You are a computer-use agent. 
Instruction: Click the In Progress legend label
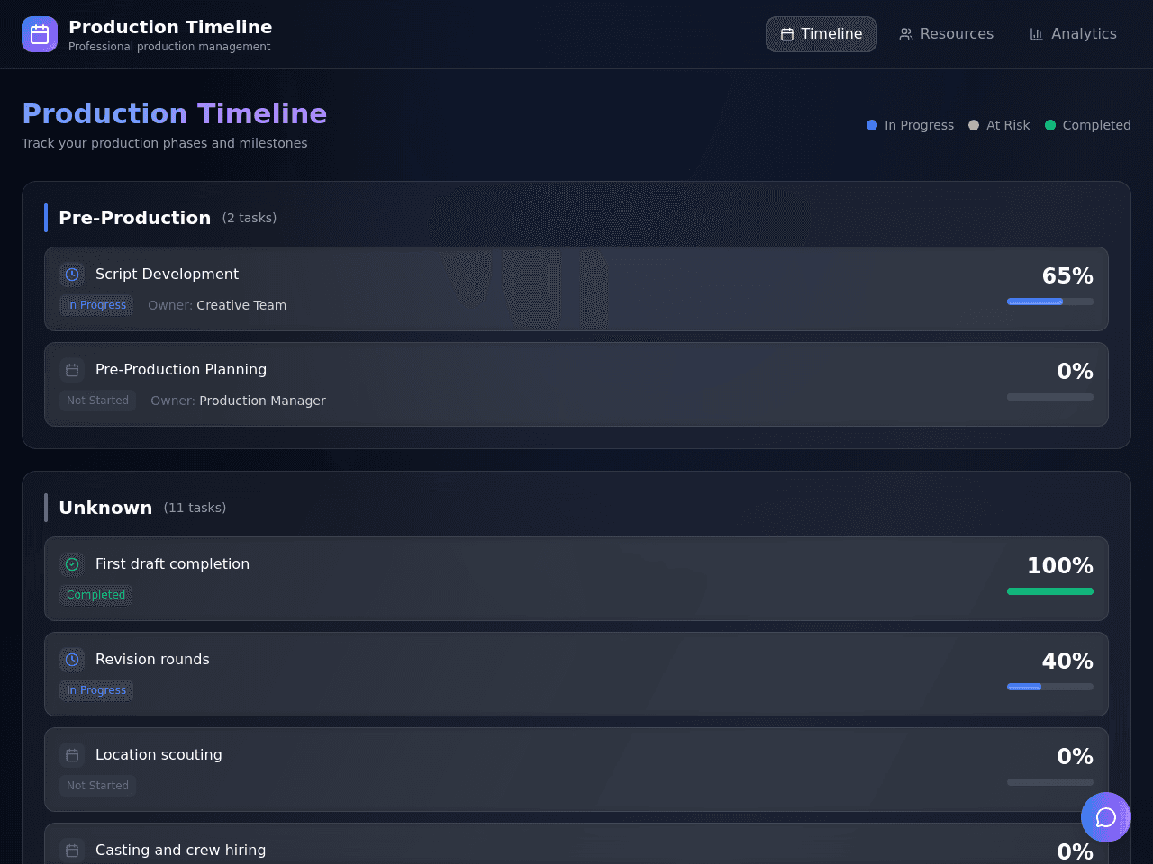919,125
